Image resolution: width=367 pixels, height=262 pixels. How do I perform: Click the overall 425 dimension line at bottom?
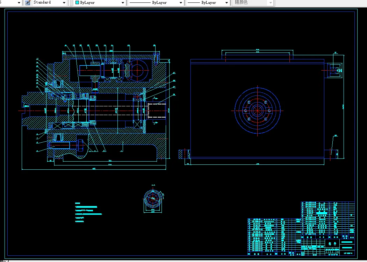tap(94, 170)
